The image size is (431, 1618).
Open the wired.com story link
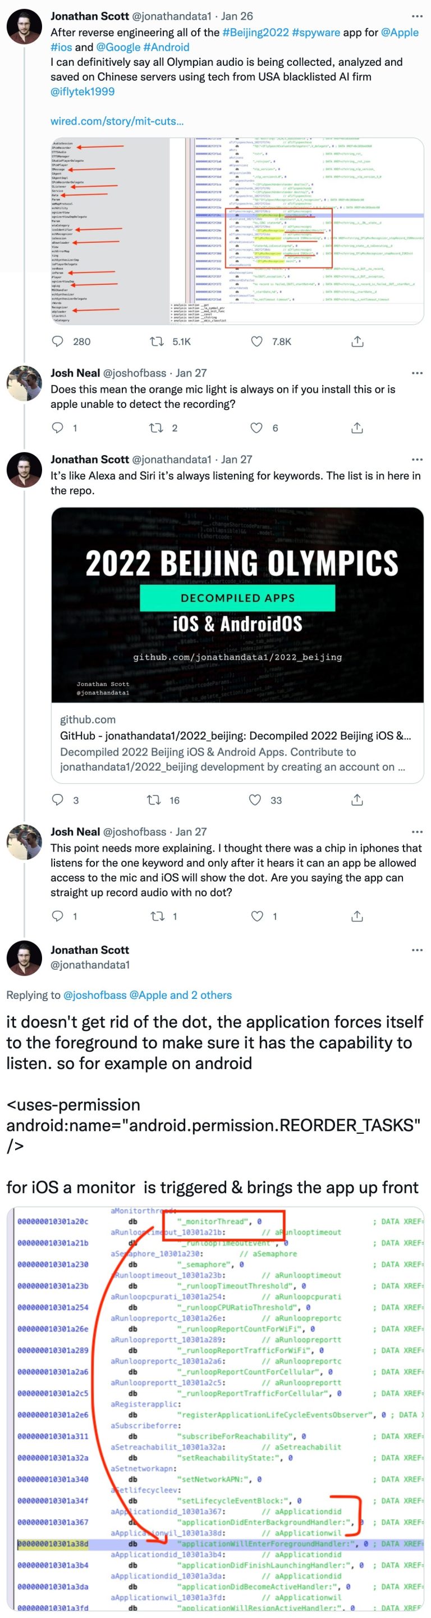click(x=117, y=121)
